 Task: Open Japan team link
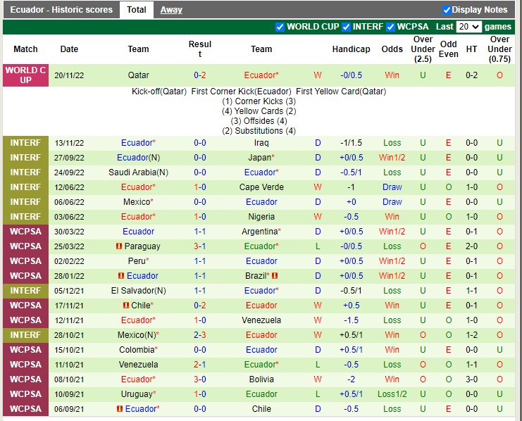pyautogui.click(x=261, y=158)
